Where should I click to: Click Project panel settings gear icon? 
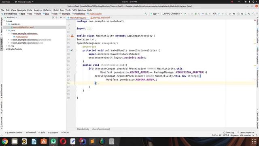(x=61, y=17)
